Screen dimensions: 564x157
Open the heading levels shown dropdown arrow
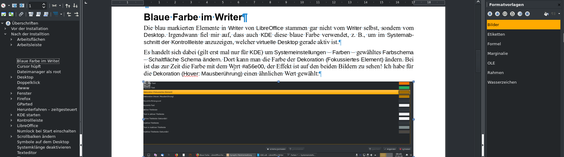[61, 14]
